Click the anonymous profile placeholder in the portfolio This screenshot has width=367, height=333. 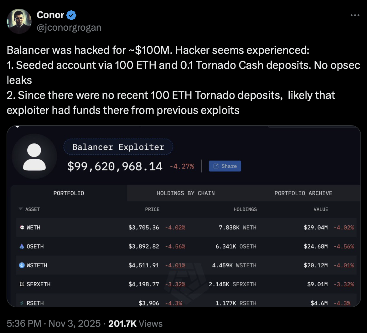click(x=34, y=157)
